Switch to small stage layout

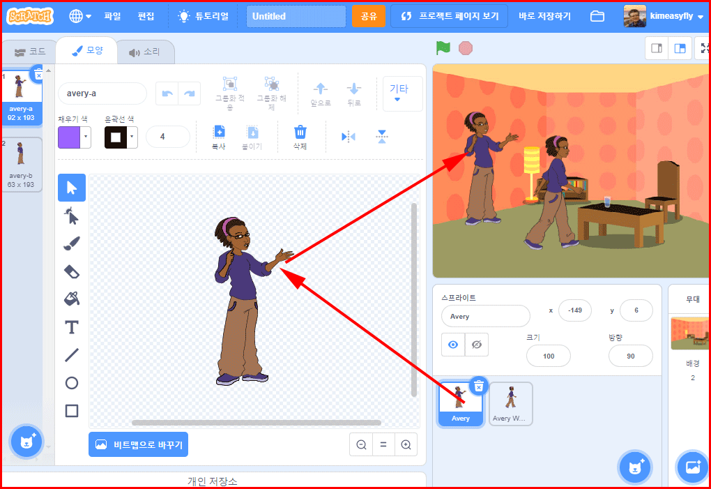657,48
